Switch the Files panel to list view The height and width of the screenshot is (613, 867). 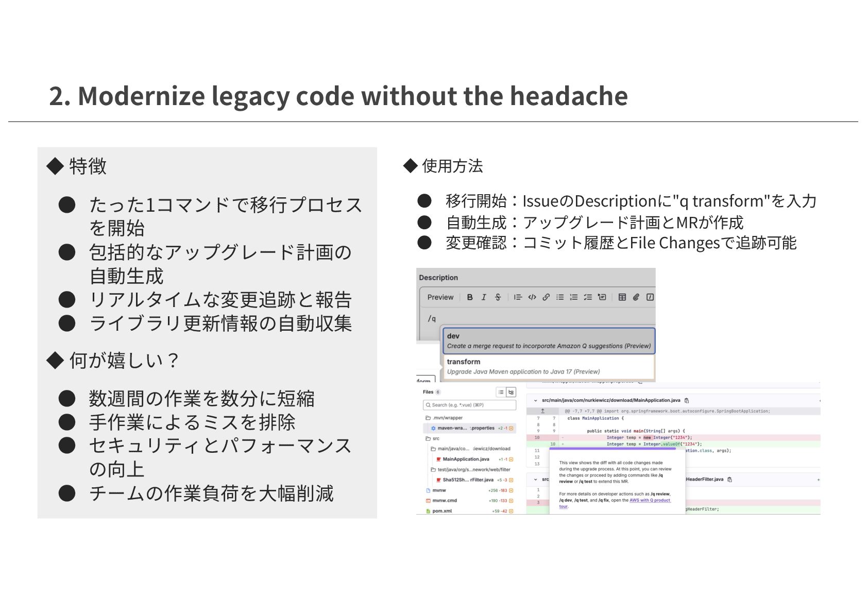(501, 392)
